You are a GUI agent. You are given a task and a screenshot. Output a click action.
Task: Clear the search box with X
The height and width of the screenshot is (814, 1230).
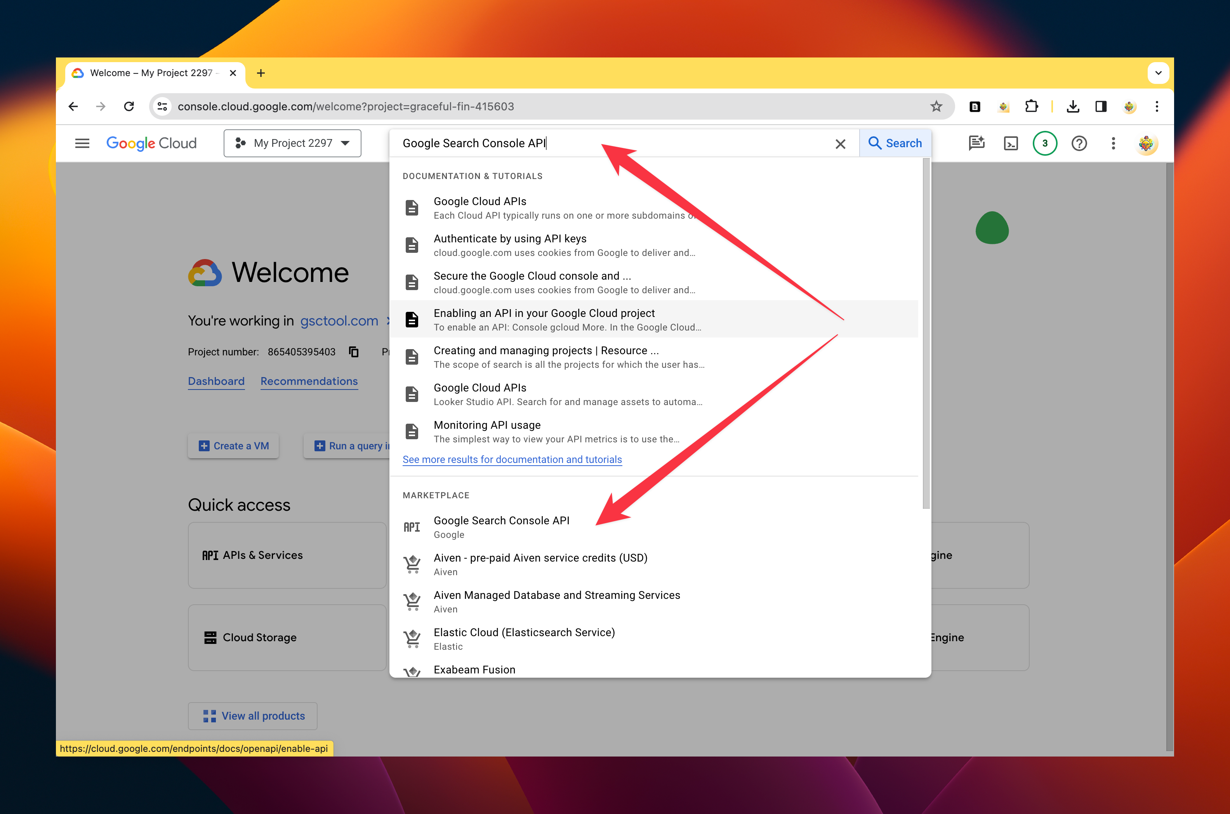coord(840,144)
